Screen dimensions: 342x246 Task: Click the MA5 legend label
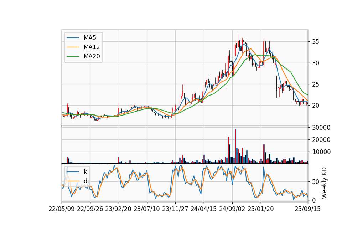(90, 38)
